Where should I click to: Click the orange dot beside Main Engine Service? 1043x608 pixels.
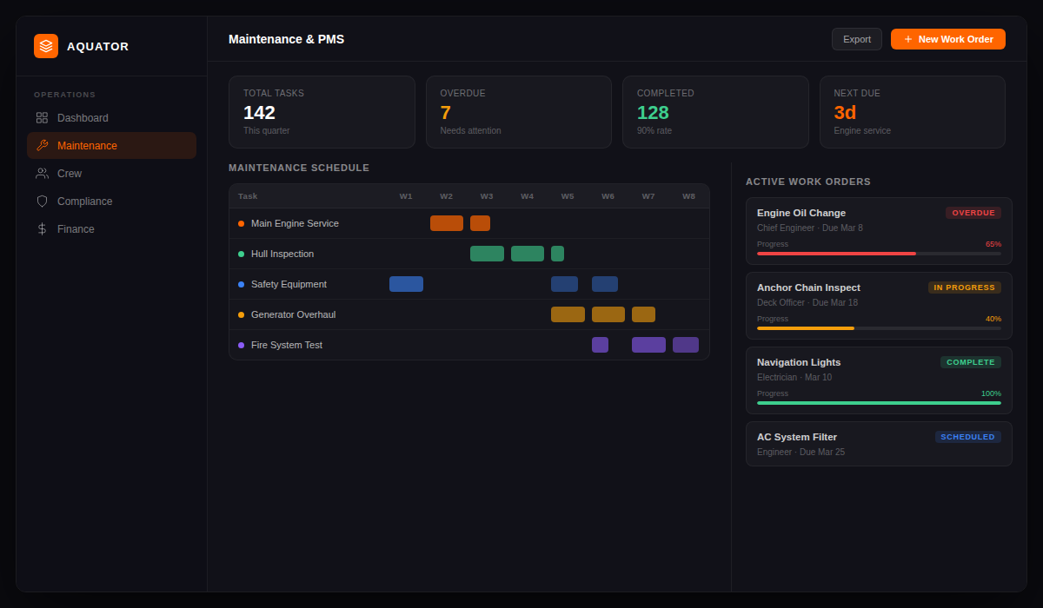coord(241,223)
